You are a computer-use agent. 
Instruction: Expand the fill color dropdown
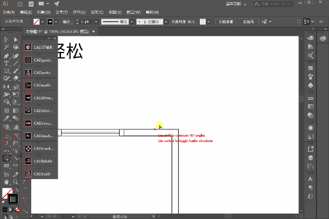pos(42,21)
